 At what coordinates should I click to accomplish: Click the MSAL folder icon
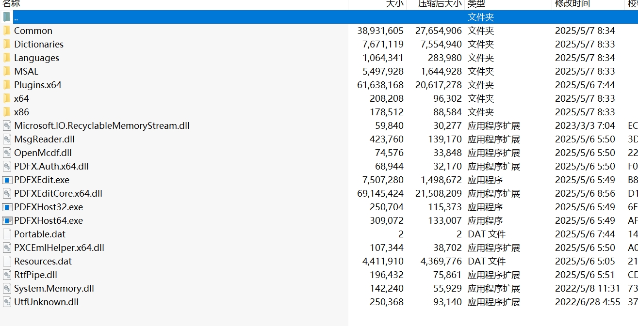tap(6, 71)
